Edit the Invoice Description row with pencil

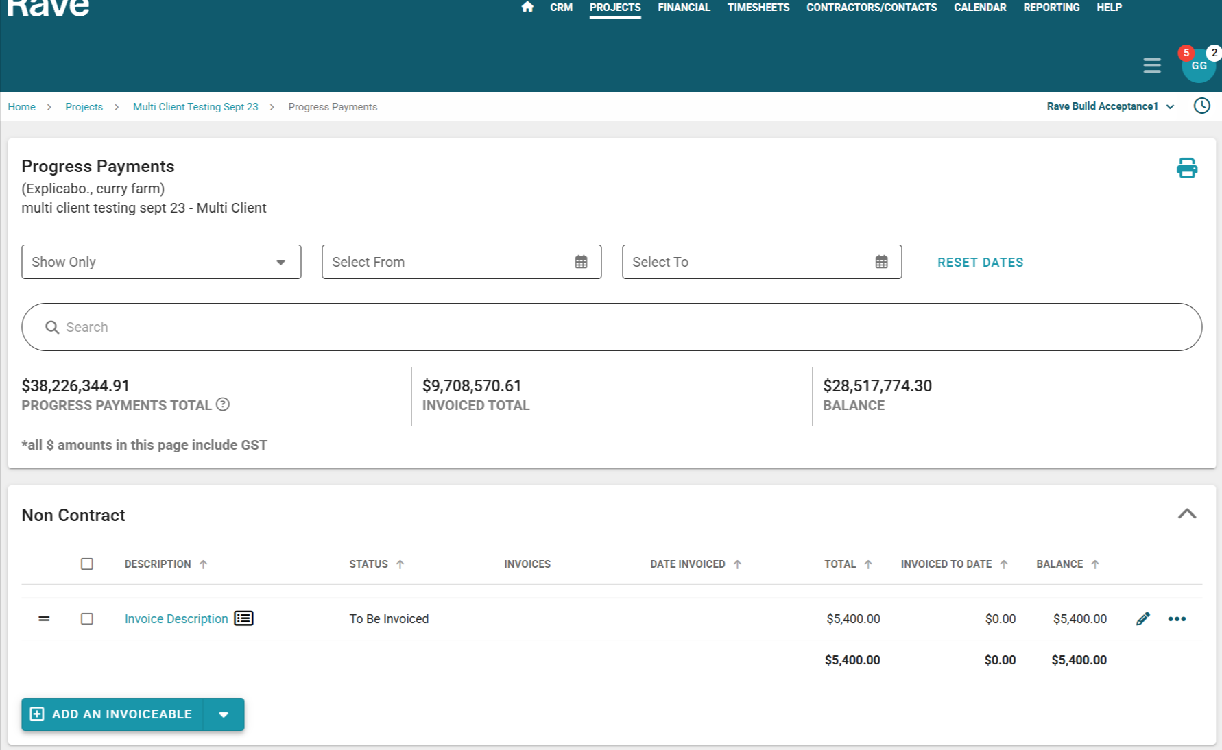pyautogui.click(x=1142, y=619)
